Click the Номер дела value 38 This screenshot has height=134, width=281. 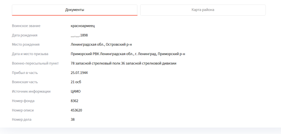(x=73, y=120)
